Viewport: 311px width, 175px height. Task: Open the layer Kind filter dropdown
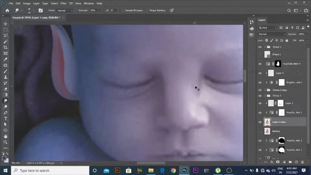tap(268, 28)
